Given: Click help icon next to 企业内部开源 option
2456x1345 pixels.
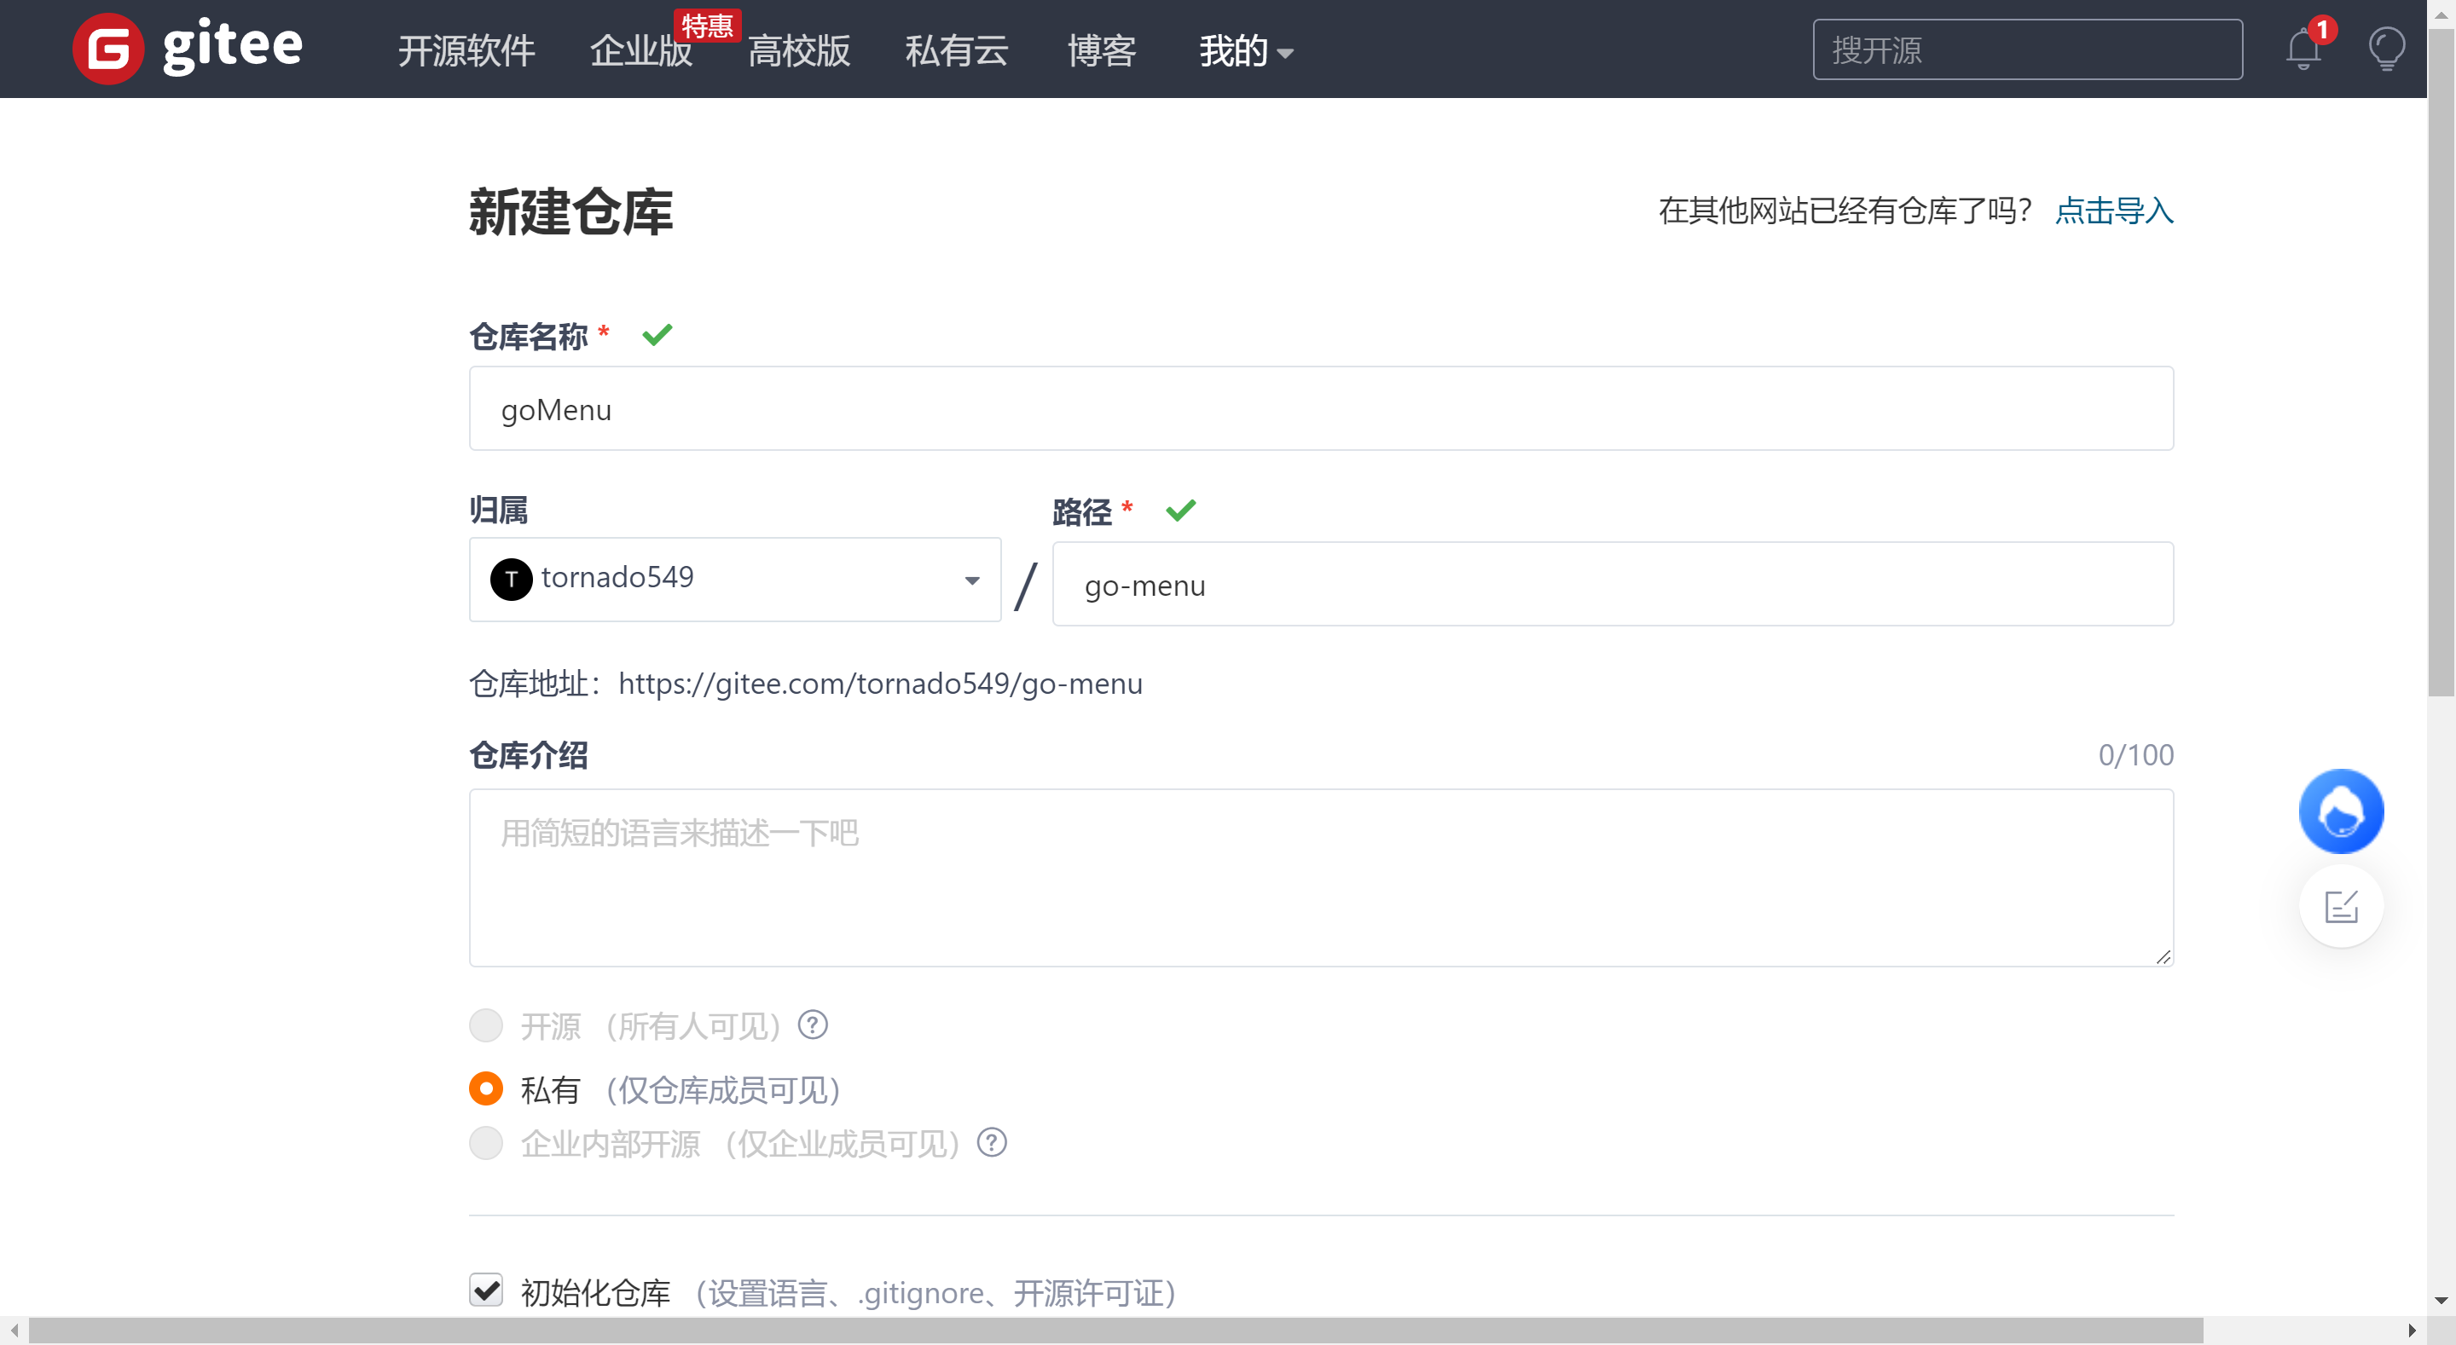Looking at the screenshot, I should pos(992,1141).
